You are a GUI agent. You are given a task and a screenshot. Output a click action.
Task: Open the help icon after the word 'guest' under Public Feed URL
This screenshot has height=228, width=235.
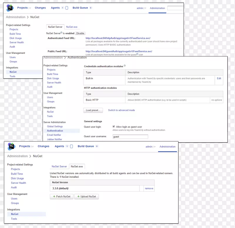[137, 54]
